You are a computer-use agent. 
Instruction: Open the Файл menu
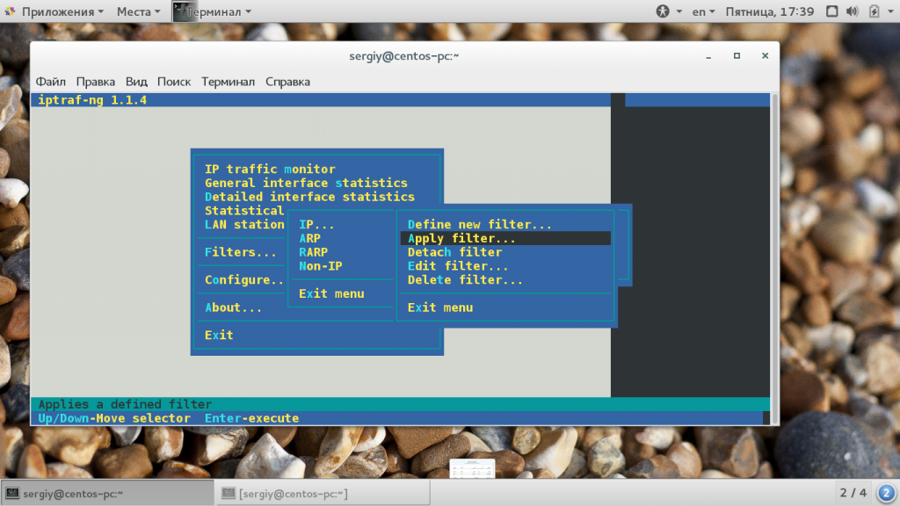pyautogui.click(x=50, y=82)
